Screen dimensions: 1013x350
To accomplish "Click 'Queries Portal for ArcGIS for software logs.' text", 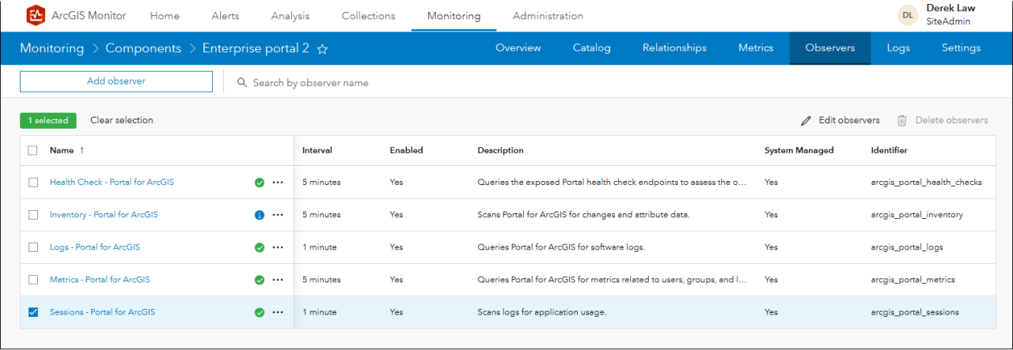I will pyautogui.click(x=561, y=247).
